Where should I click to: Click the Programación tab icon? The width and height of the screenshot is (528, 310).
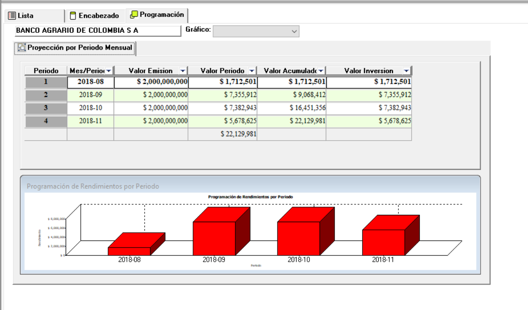point(134,15)
